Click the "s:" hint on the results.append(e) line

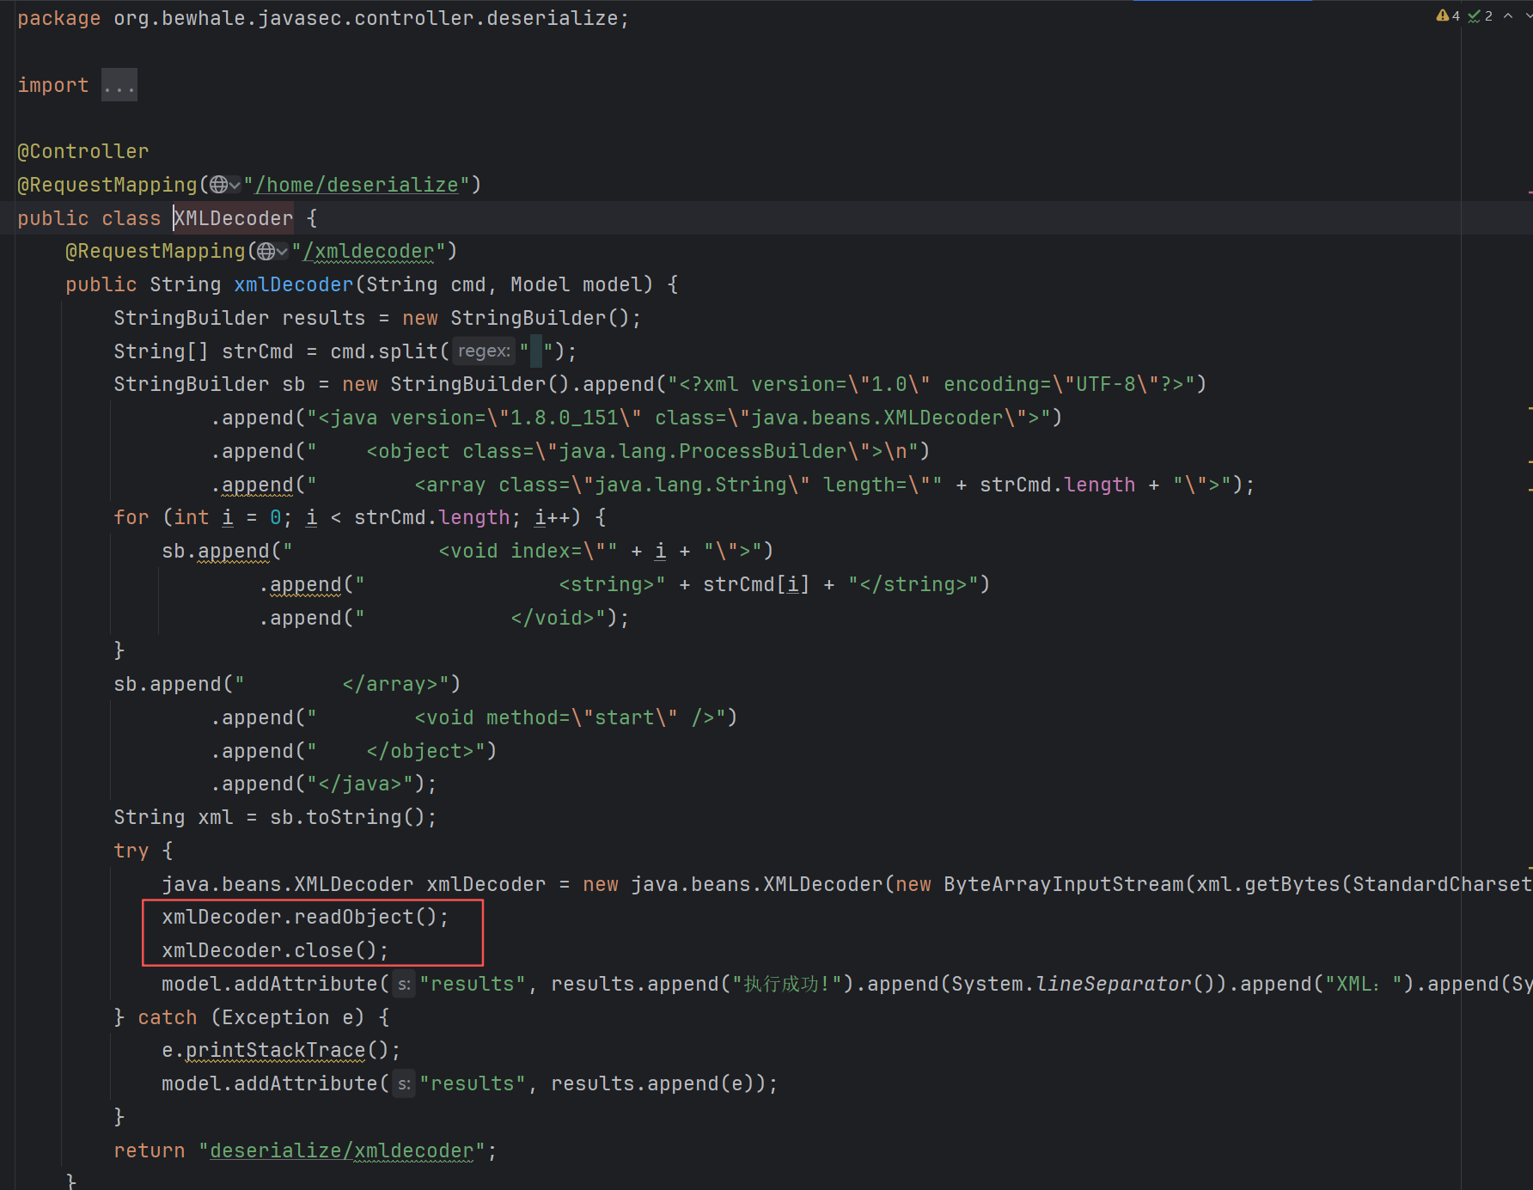404,1083
